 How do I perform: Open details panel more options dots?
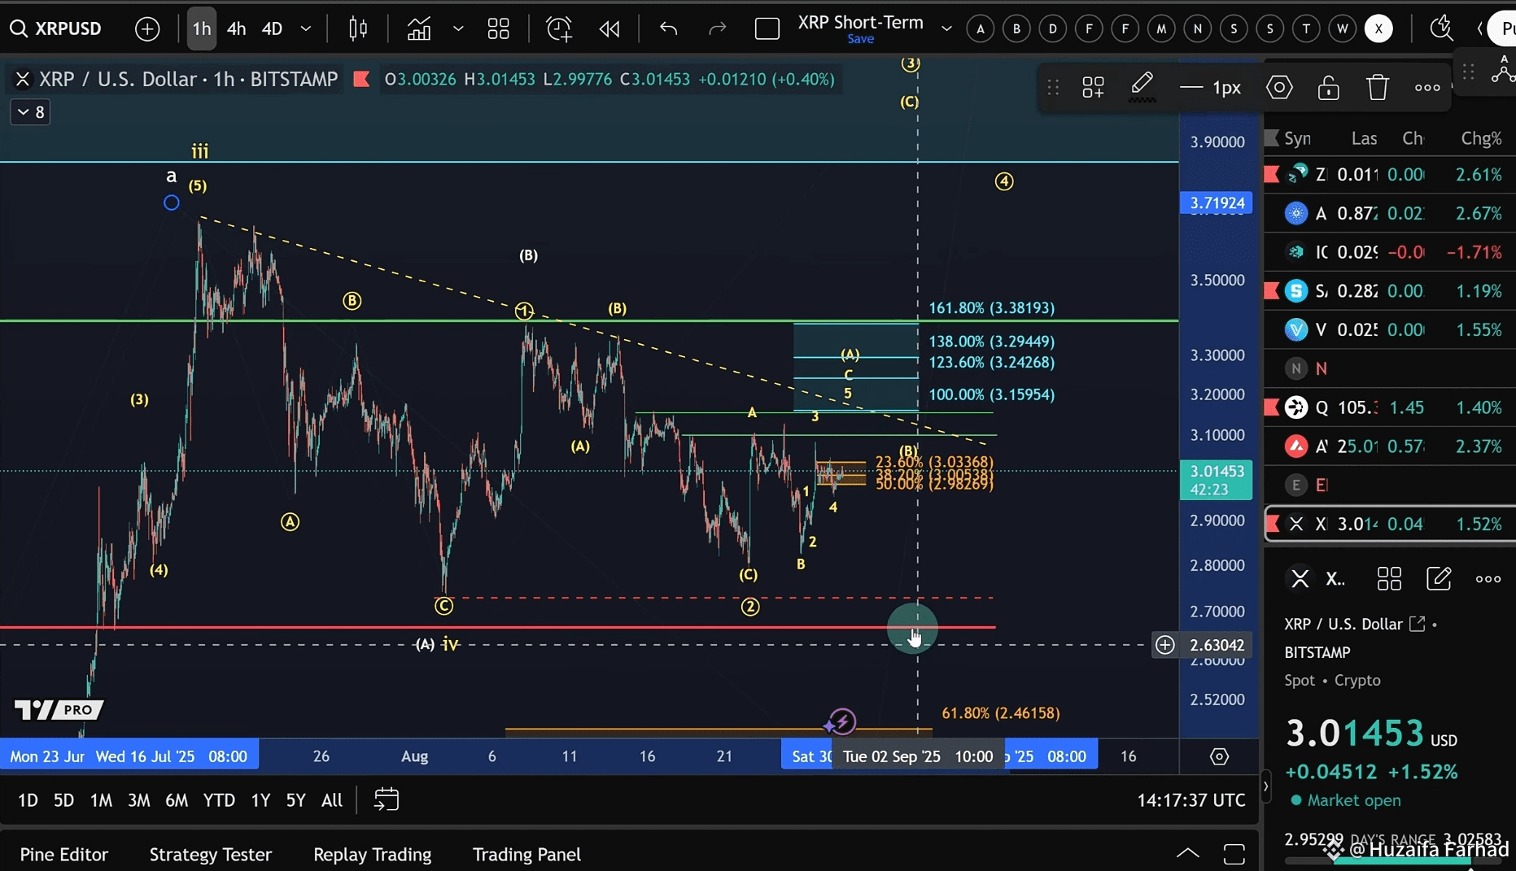click(1488, 579)
